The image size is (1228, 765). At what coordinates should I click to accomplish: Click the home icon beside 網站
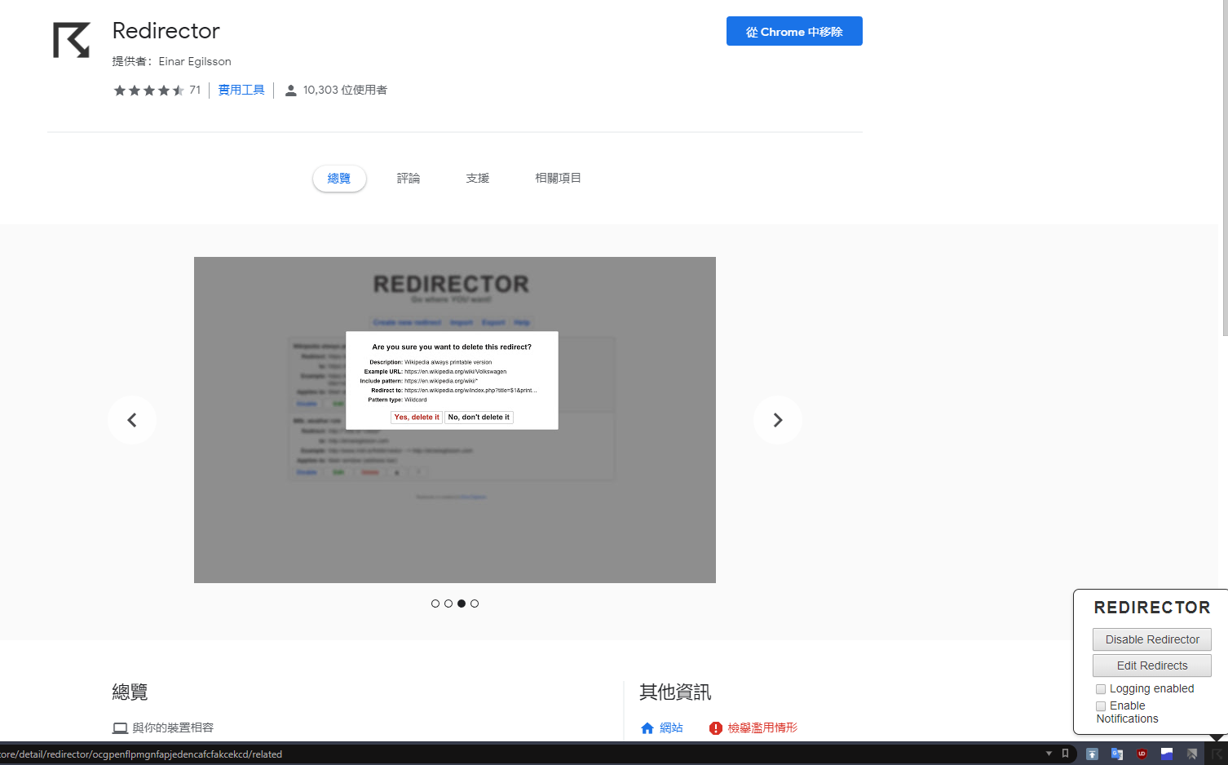[x=647, y=728]
